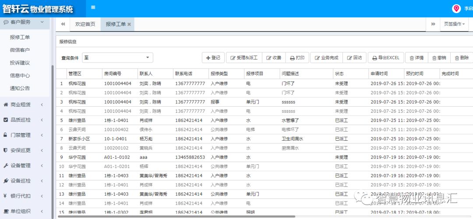Expand the 设备管理 sidebar menu

coord(25,166)
